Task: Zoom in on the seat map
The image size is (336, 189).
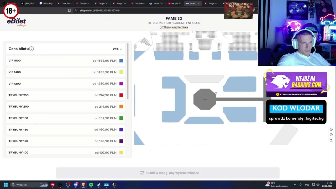Action: tap(331, 129)
